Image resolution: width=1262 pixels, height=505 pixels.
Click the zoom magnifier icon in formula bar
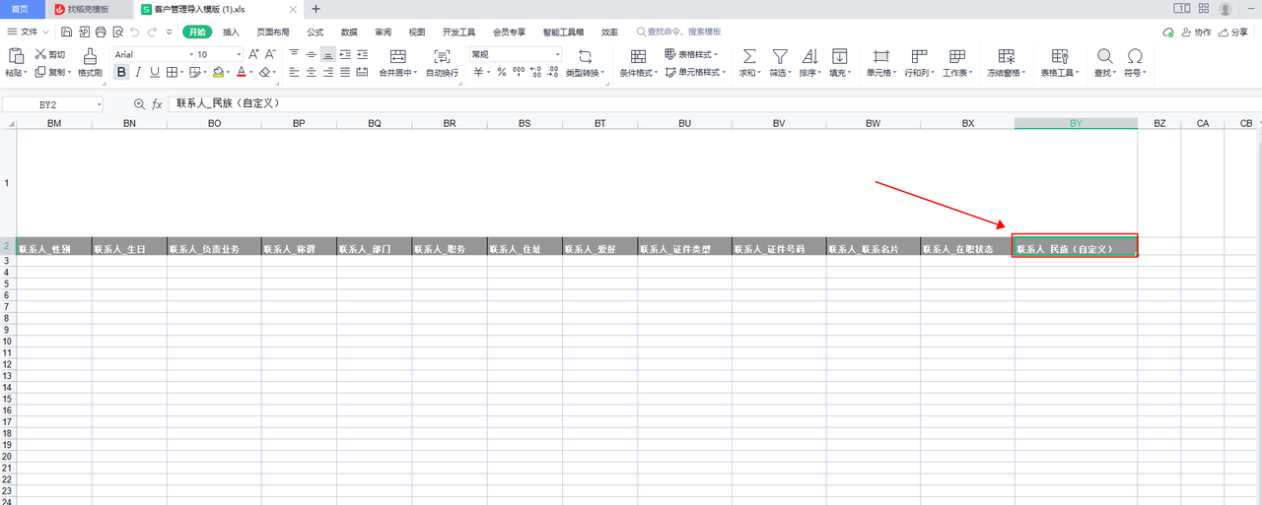[139, 103]
